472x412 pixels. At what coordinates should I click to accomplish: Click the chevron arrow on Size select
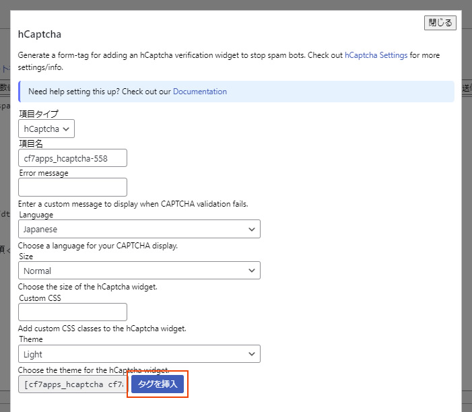click(252, 271)
